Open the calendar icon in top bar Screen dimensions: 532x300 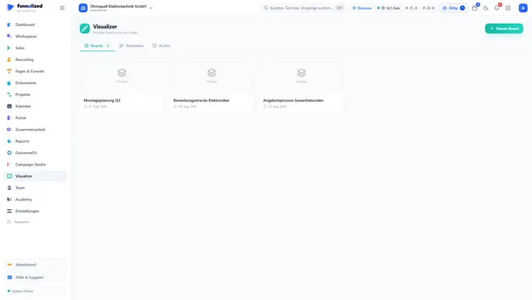pos(475,8)
